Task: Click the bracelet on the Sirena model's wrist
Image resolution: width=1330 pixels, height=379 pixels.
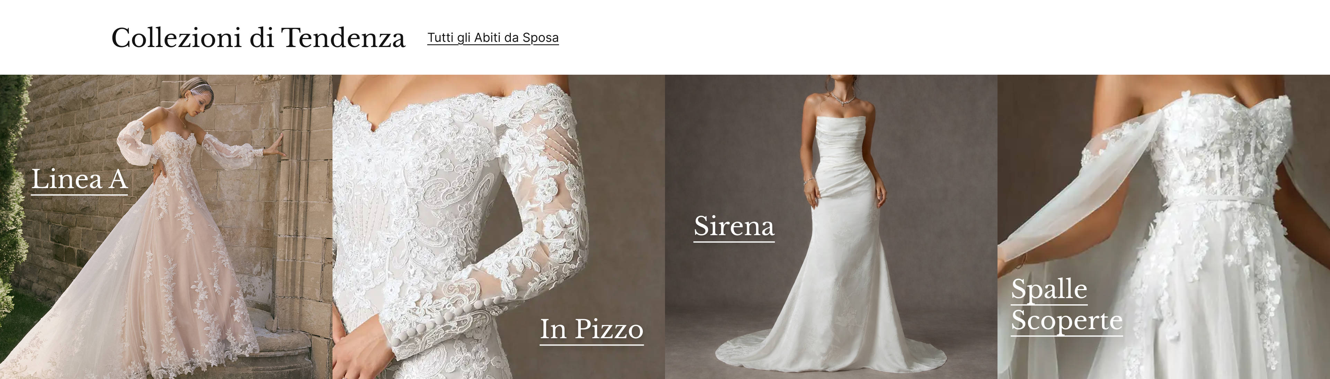Action: tap(808, 181)
